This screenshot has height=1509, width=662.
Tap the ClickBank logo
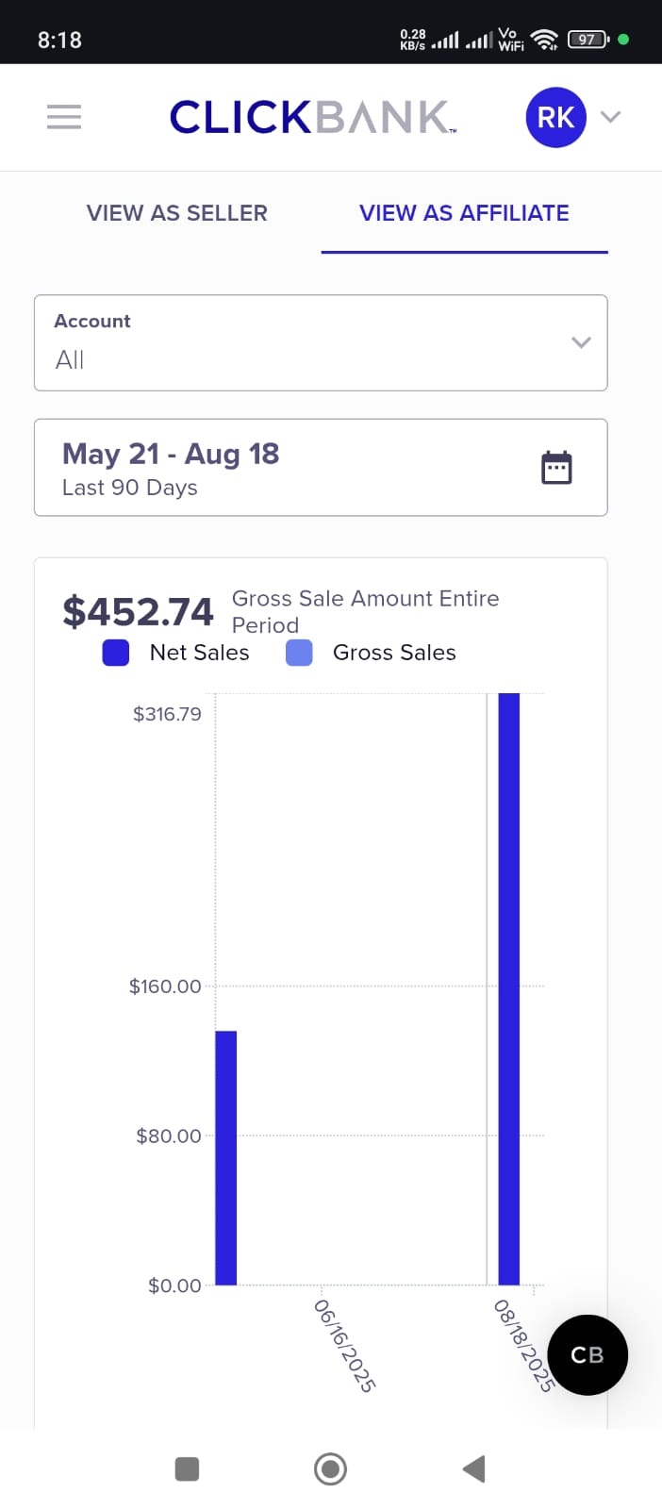pyautogui.click(x=312, y=117)
